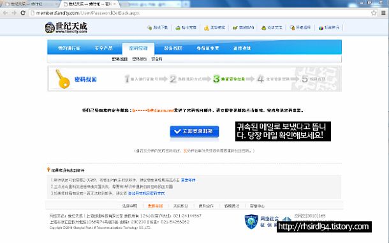Open the 装备找回 navigation tab
The height and width of the screenshot is (243, 389).
click(173, 48)
